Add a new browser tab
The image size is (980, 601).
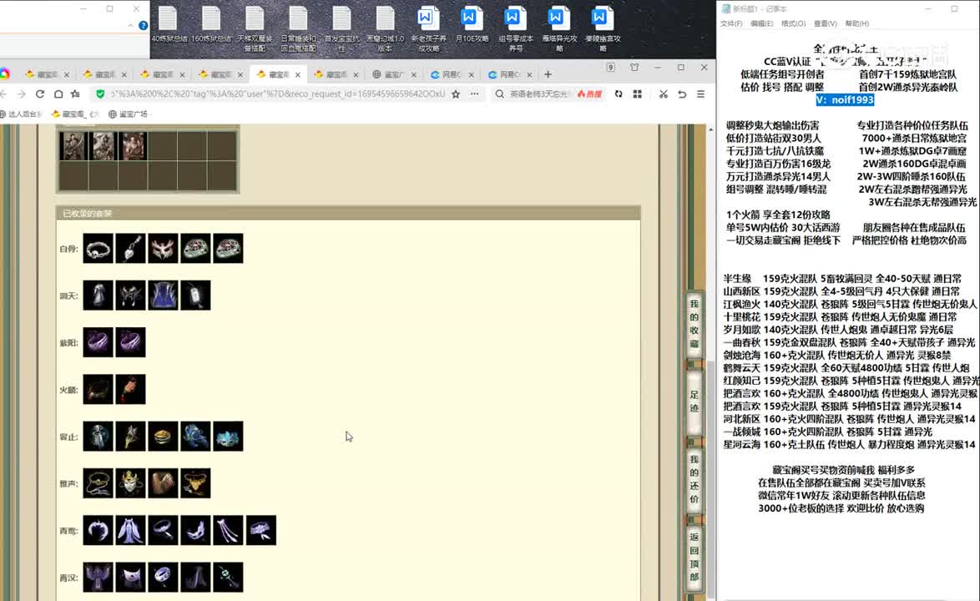click(x=548, y=74)
